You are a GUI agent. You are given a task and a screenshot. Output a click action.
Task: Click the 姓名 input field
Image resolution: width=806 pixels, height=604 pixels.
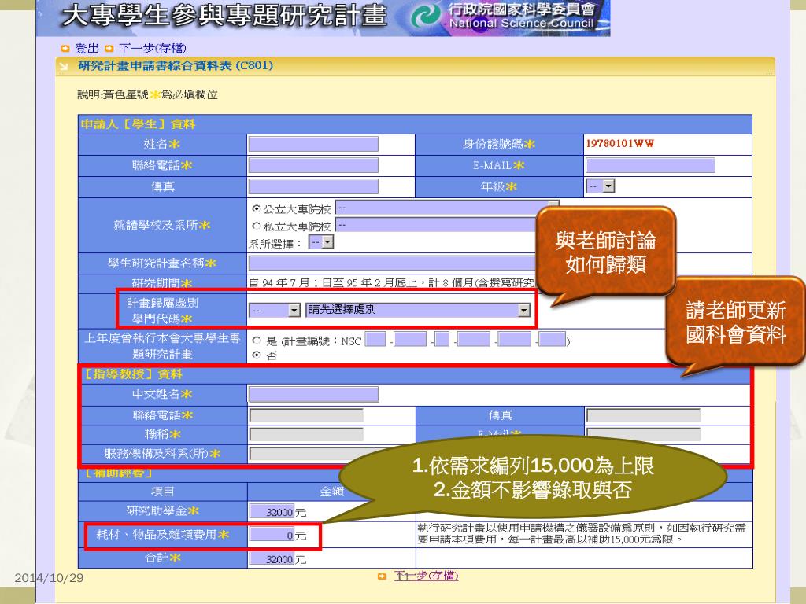pyautogui.click(x=313, y=145)
